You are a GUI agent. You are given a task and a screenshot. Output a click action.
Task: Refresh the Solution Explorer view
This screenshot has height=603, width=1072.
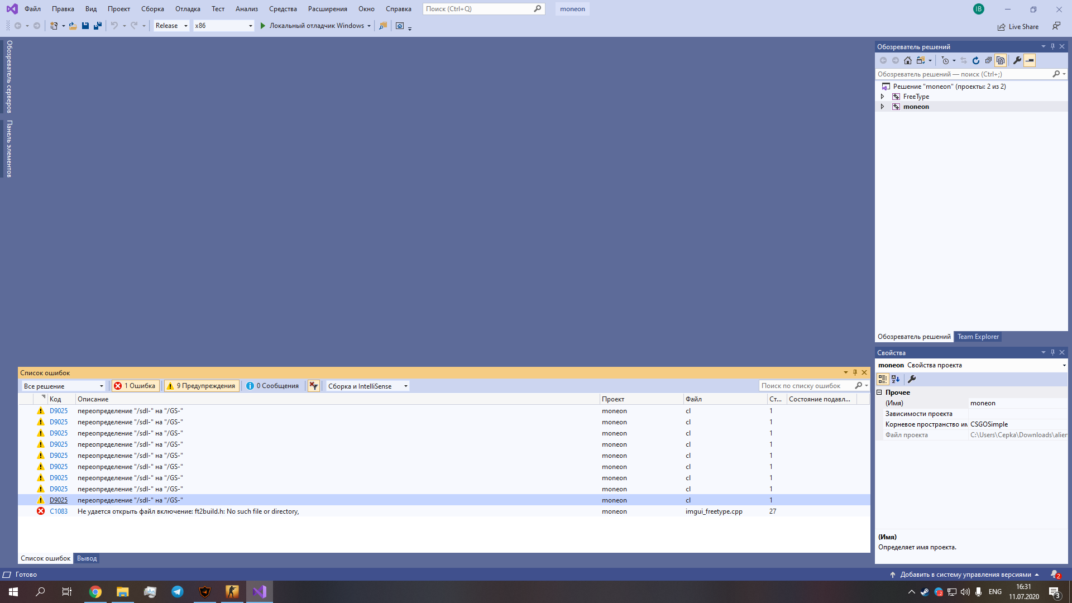tap(976, 60)
